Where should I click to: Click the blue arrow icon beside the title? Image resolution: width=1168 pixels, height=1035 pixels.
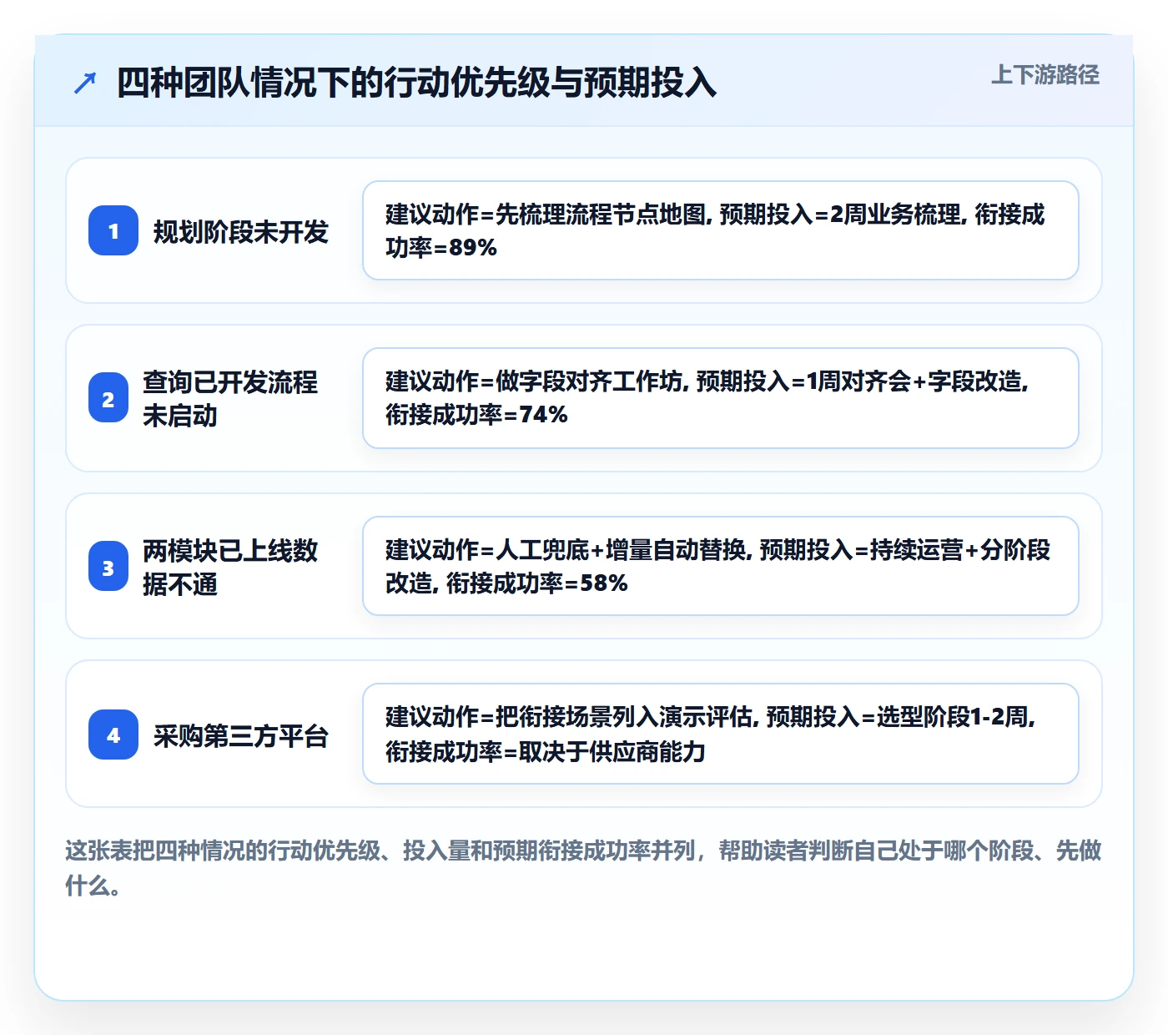tap(85, 83)
